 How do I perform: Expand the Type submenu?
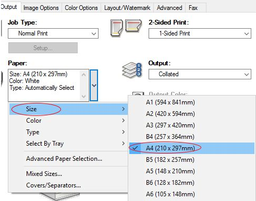click(x=69, y=132)
